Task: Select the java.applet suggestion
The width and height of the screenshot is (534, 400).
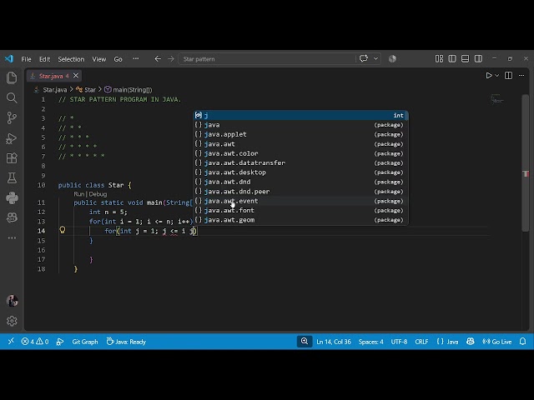Action: pos(300,134)
